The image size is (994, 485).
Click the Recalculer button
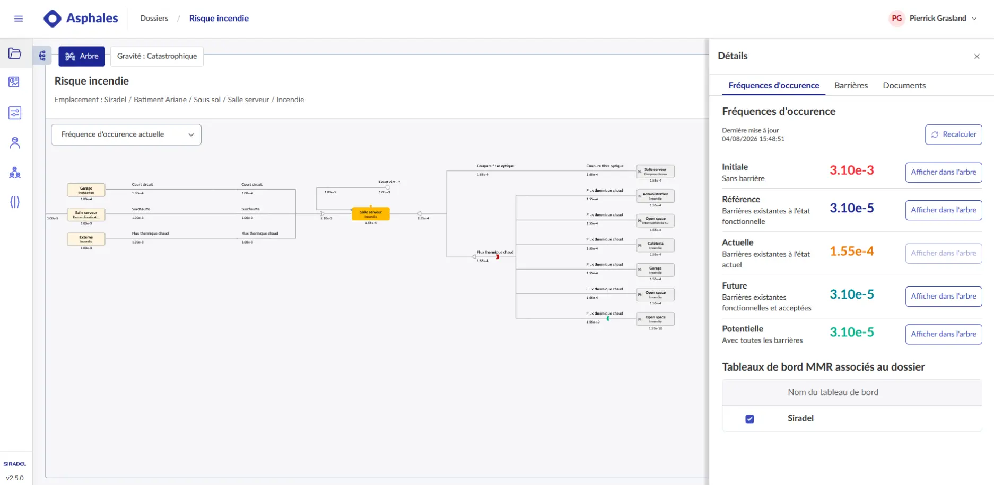tap(954, 134)
